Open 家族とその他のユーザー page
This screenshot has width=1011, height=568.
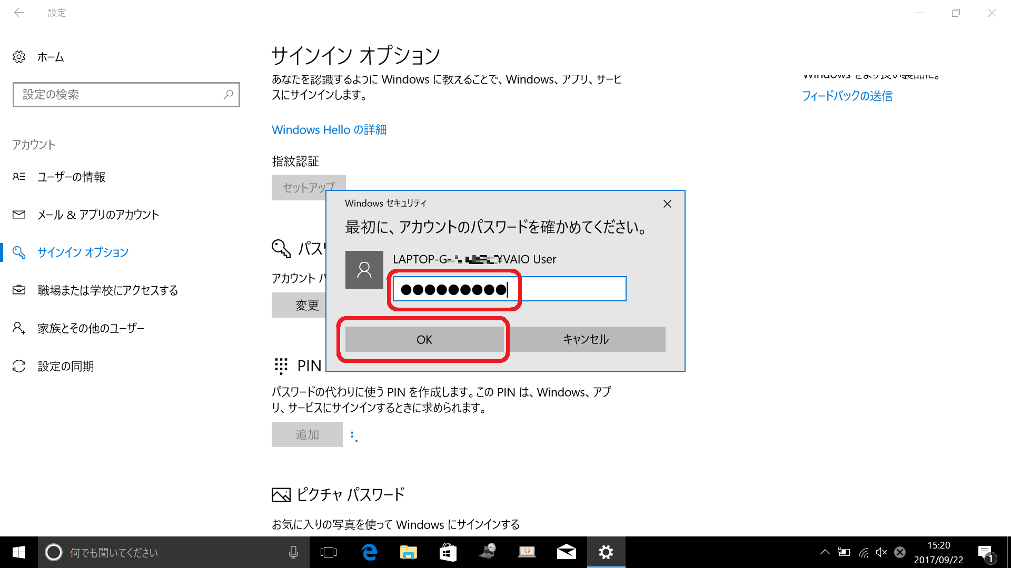coord(91,328)
